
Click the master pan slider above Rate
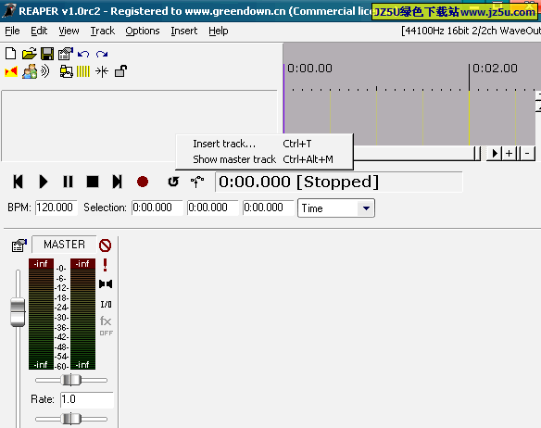(x=71, y=380)
